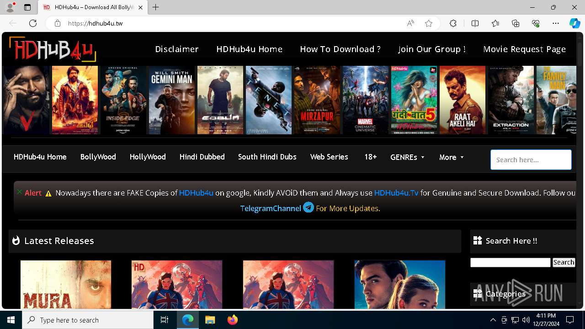Open South Hindi Dubs category

[267, 157]
